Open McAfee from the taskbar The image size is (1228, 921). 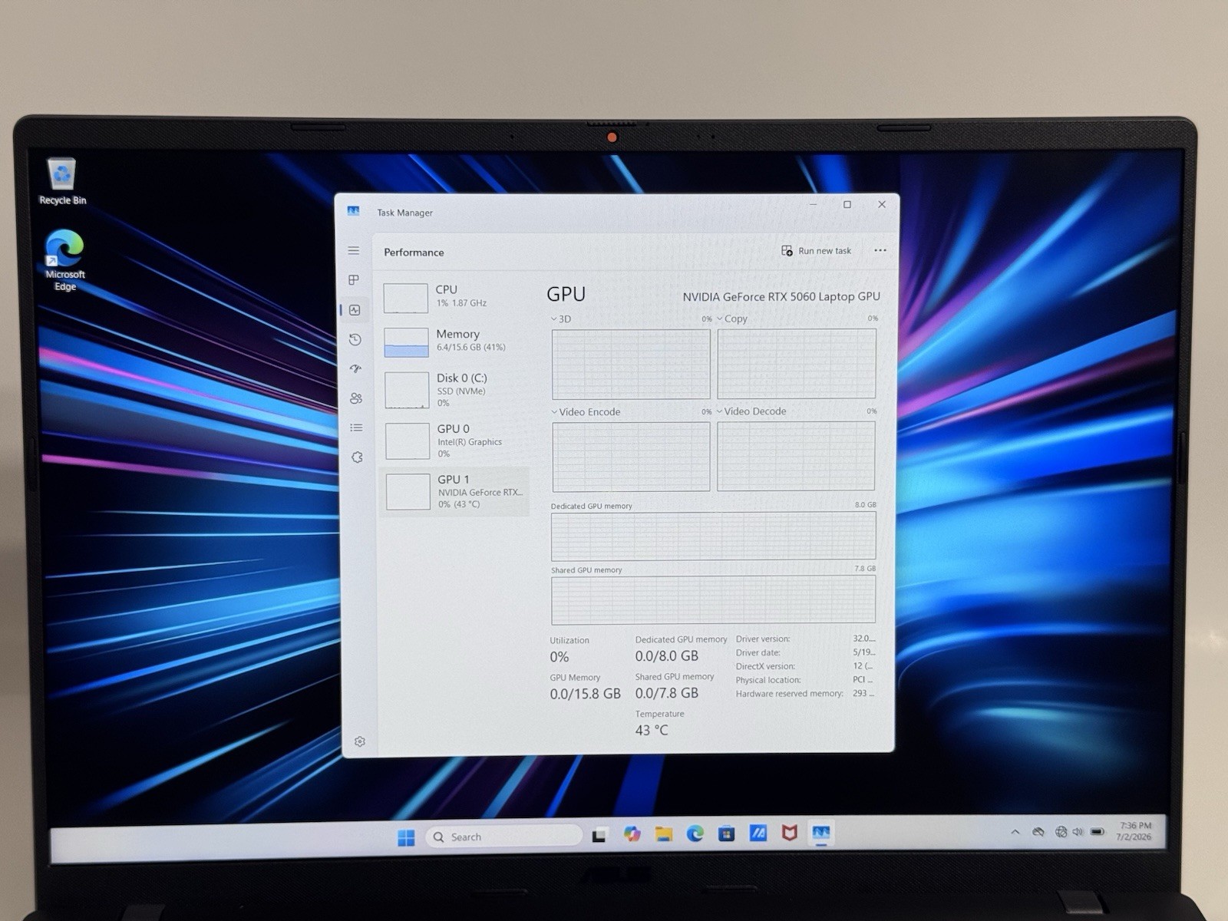click(x=789, y=833)
